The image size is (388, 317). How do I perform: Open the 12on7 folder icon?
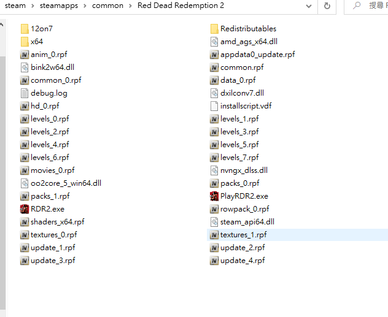(x=25, y=29)
